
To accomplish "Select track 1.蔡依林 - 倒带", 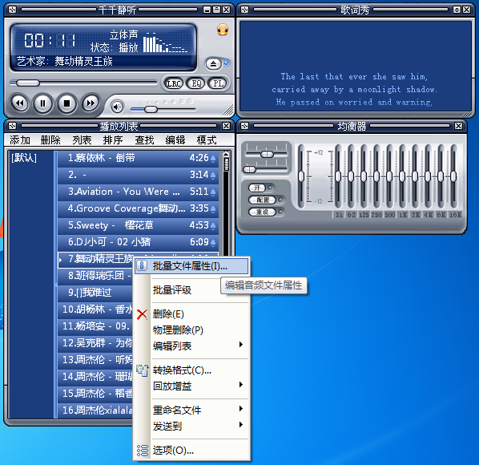I will click(x=138, y=158).
